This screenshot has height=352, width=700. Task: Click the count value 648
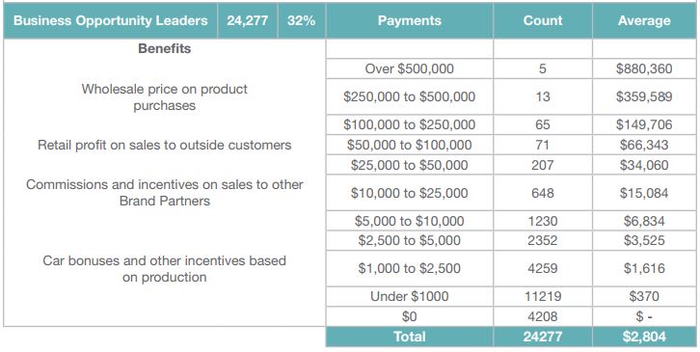(543, 193)
